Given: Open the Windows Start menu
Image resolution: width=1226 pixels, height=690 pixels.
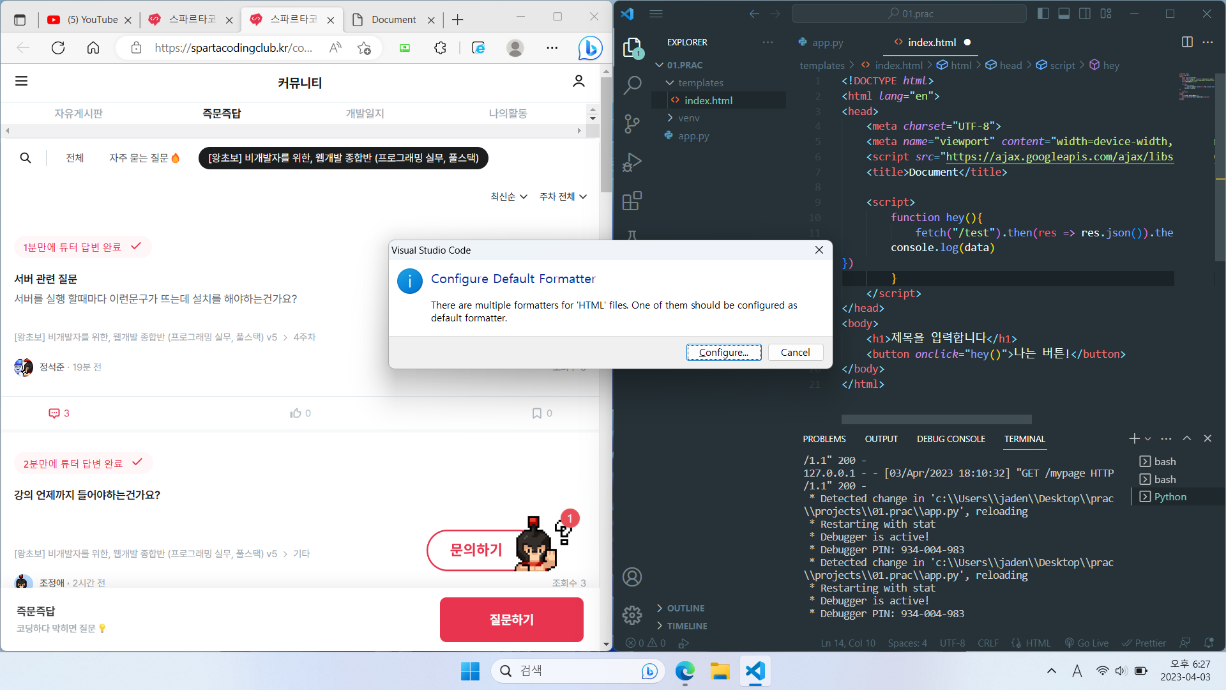Looking at the screenshot, I should [x=470, y=671].
